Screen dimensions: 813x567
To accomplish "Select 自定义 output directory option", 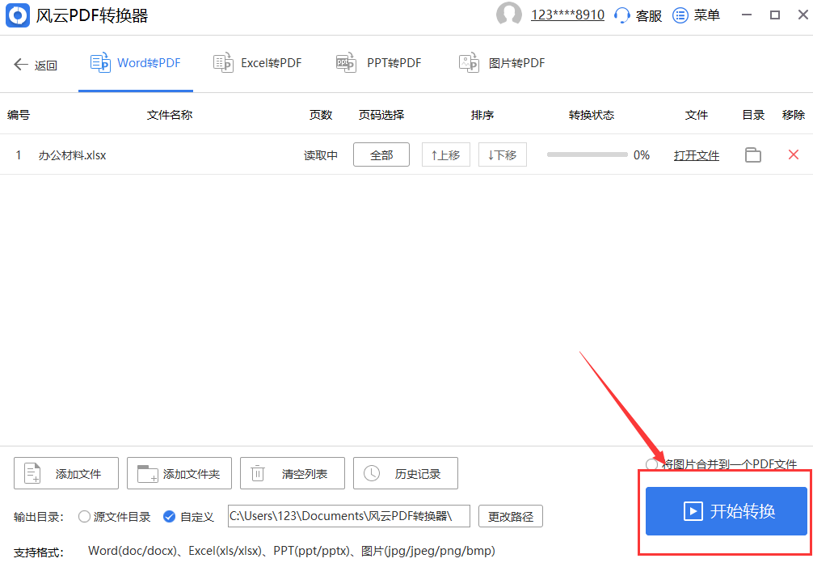I will coord(188,517).
